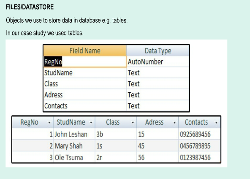Open the Contacts column dropdown arrow
Viewport: 250px width, 179px height.
[x=216, y=123]
